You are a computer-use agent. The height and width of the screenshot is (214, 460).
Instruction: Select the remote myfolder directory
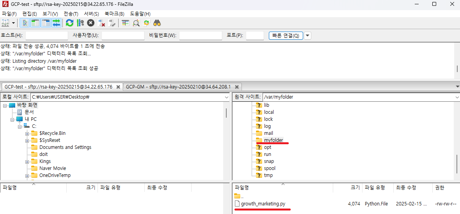[x=274, y=140]
